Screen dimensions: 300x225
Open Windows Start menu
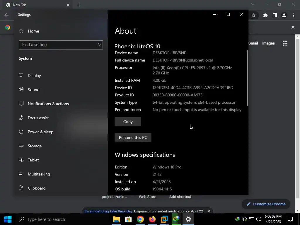pos(8,219)
